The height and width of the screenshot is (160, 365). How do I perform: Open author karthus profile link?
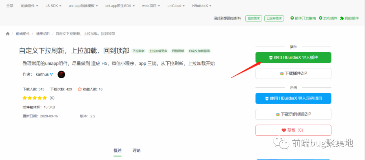point(42,74)
